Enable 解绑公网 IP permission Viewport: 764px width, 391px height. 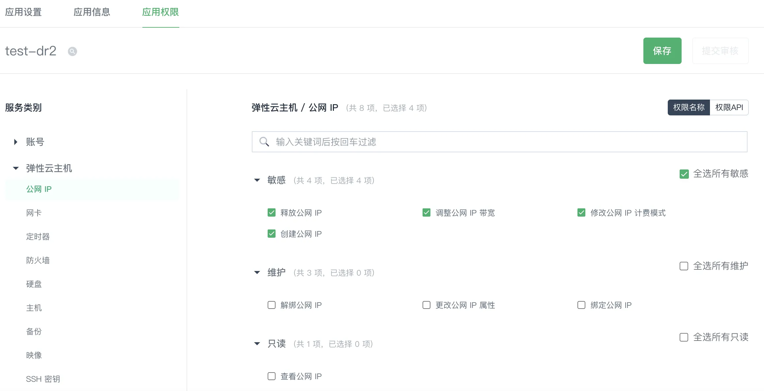tap(272, 305)
